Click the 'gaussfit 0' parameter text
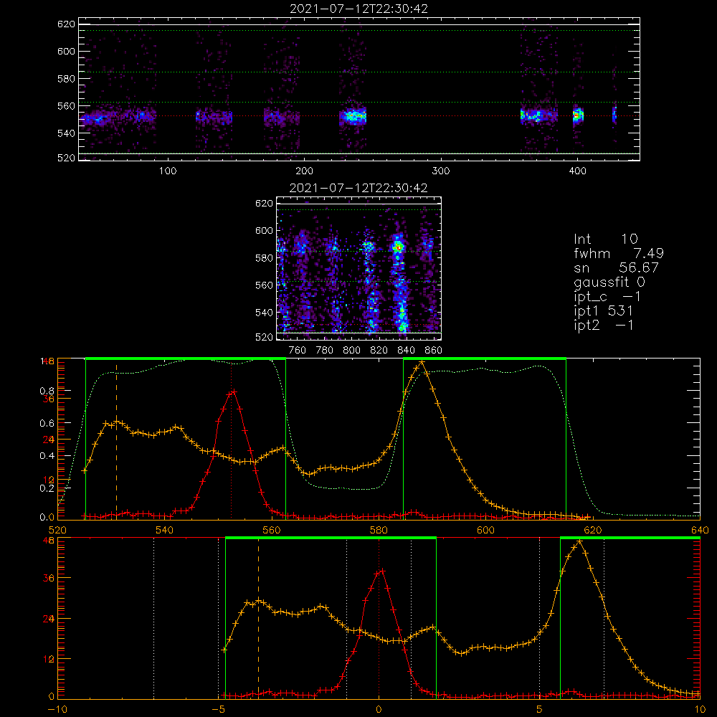Image resolution: width=717 pixels, height=717 pixels. 609,282
